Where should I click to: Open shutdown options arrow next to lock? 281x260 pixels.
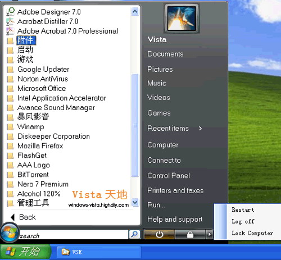pyautogui.click(x=210, y=234)
